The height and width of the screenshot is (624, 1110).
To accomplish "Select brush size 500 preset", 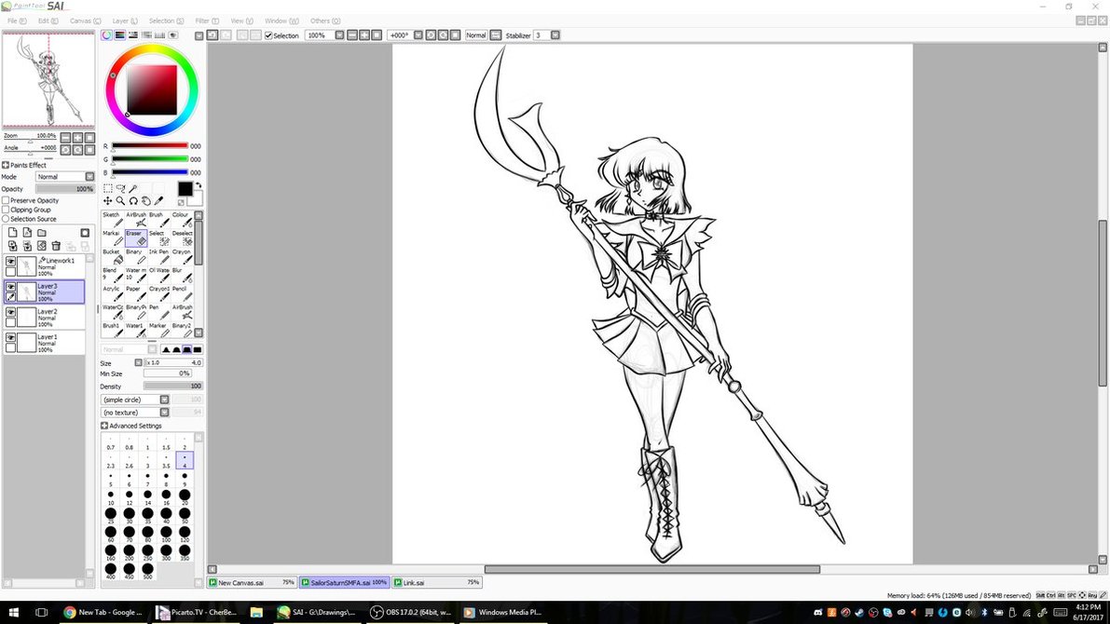I will 147,571.
